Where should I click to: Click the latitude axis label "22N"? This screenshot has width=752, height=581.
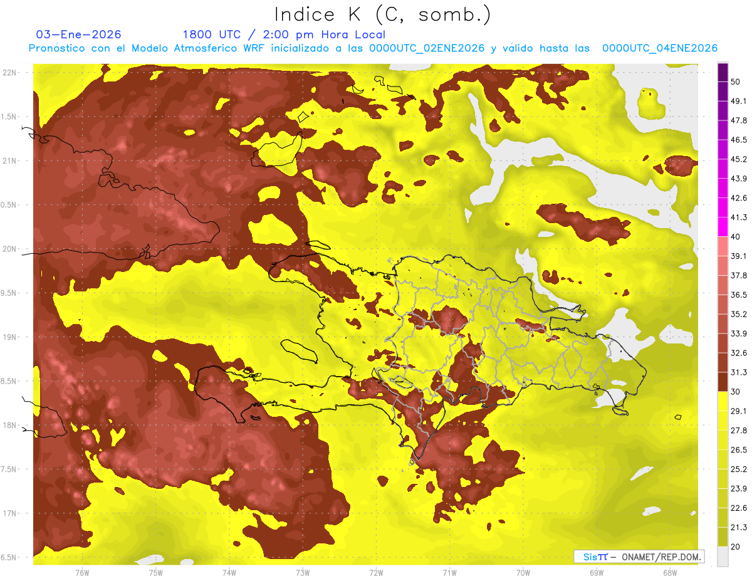coord(9,72)
